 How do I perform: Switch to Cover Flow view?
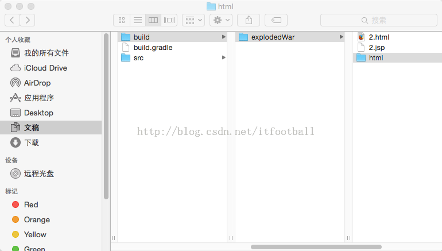(169, 20)
